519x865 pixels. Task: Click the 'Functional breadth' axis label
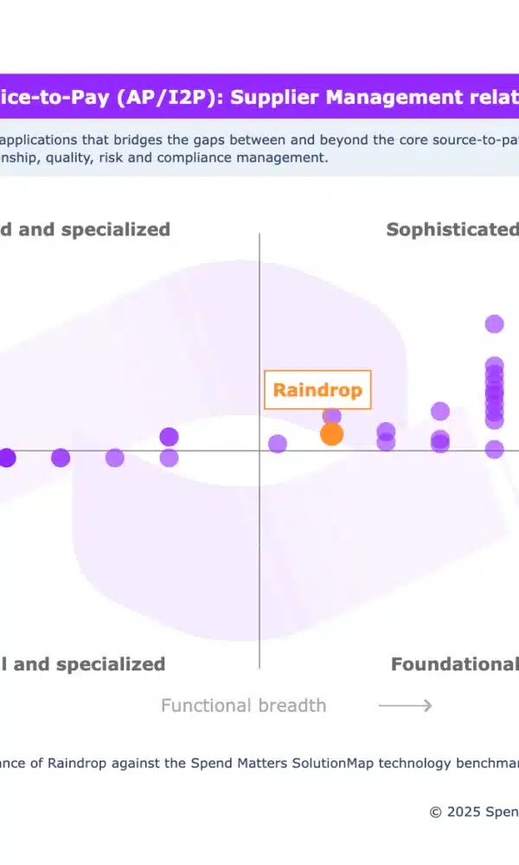(244, 706)
